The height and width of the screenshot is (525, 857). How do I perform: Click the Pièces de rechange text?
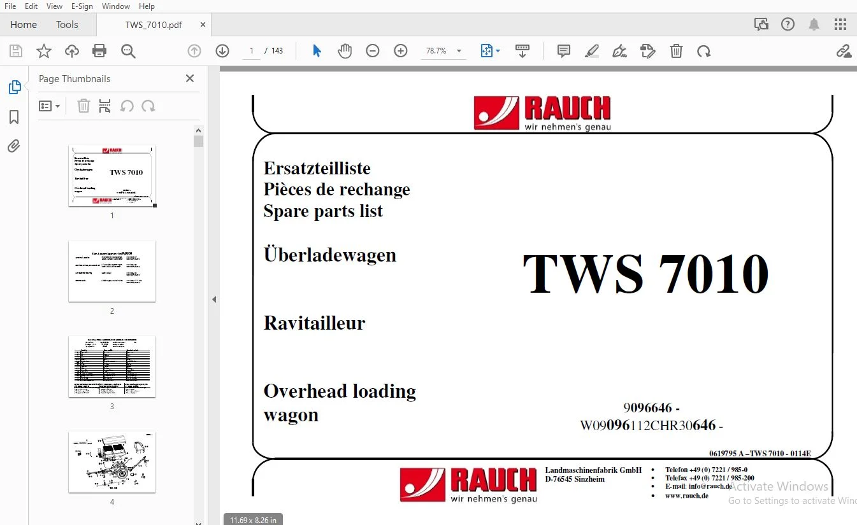point(336,190)
